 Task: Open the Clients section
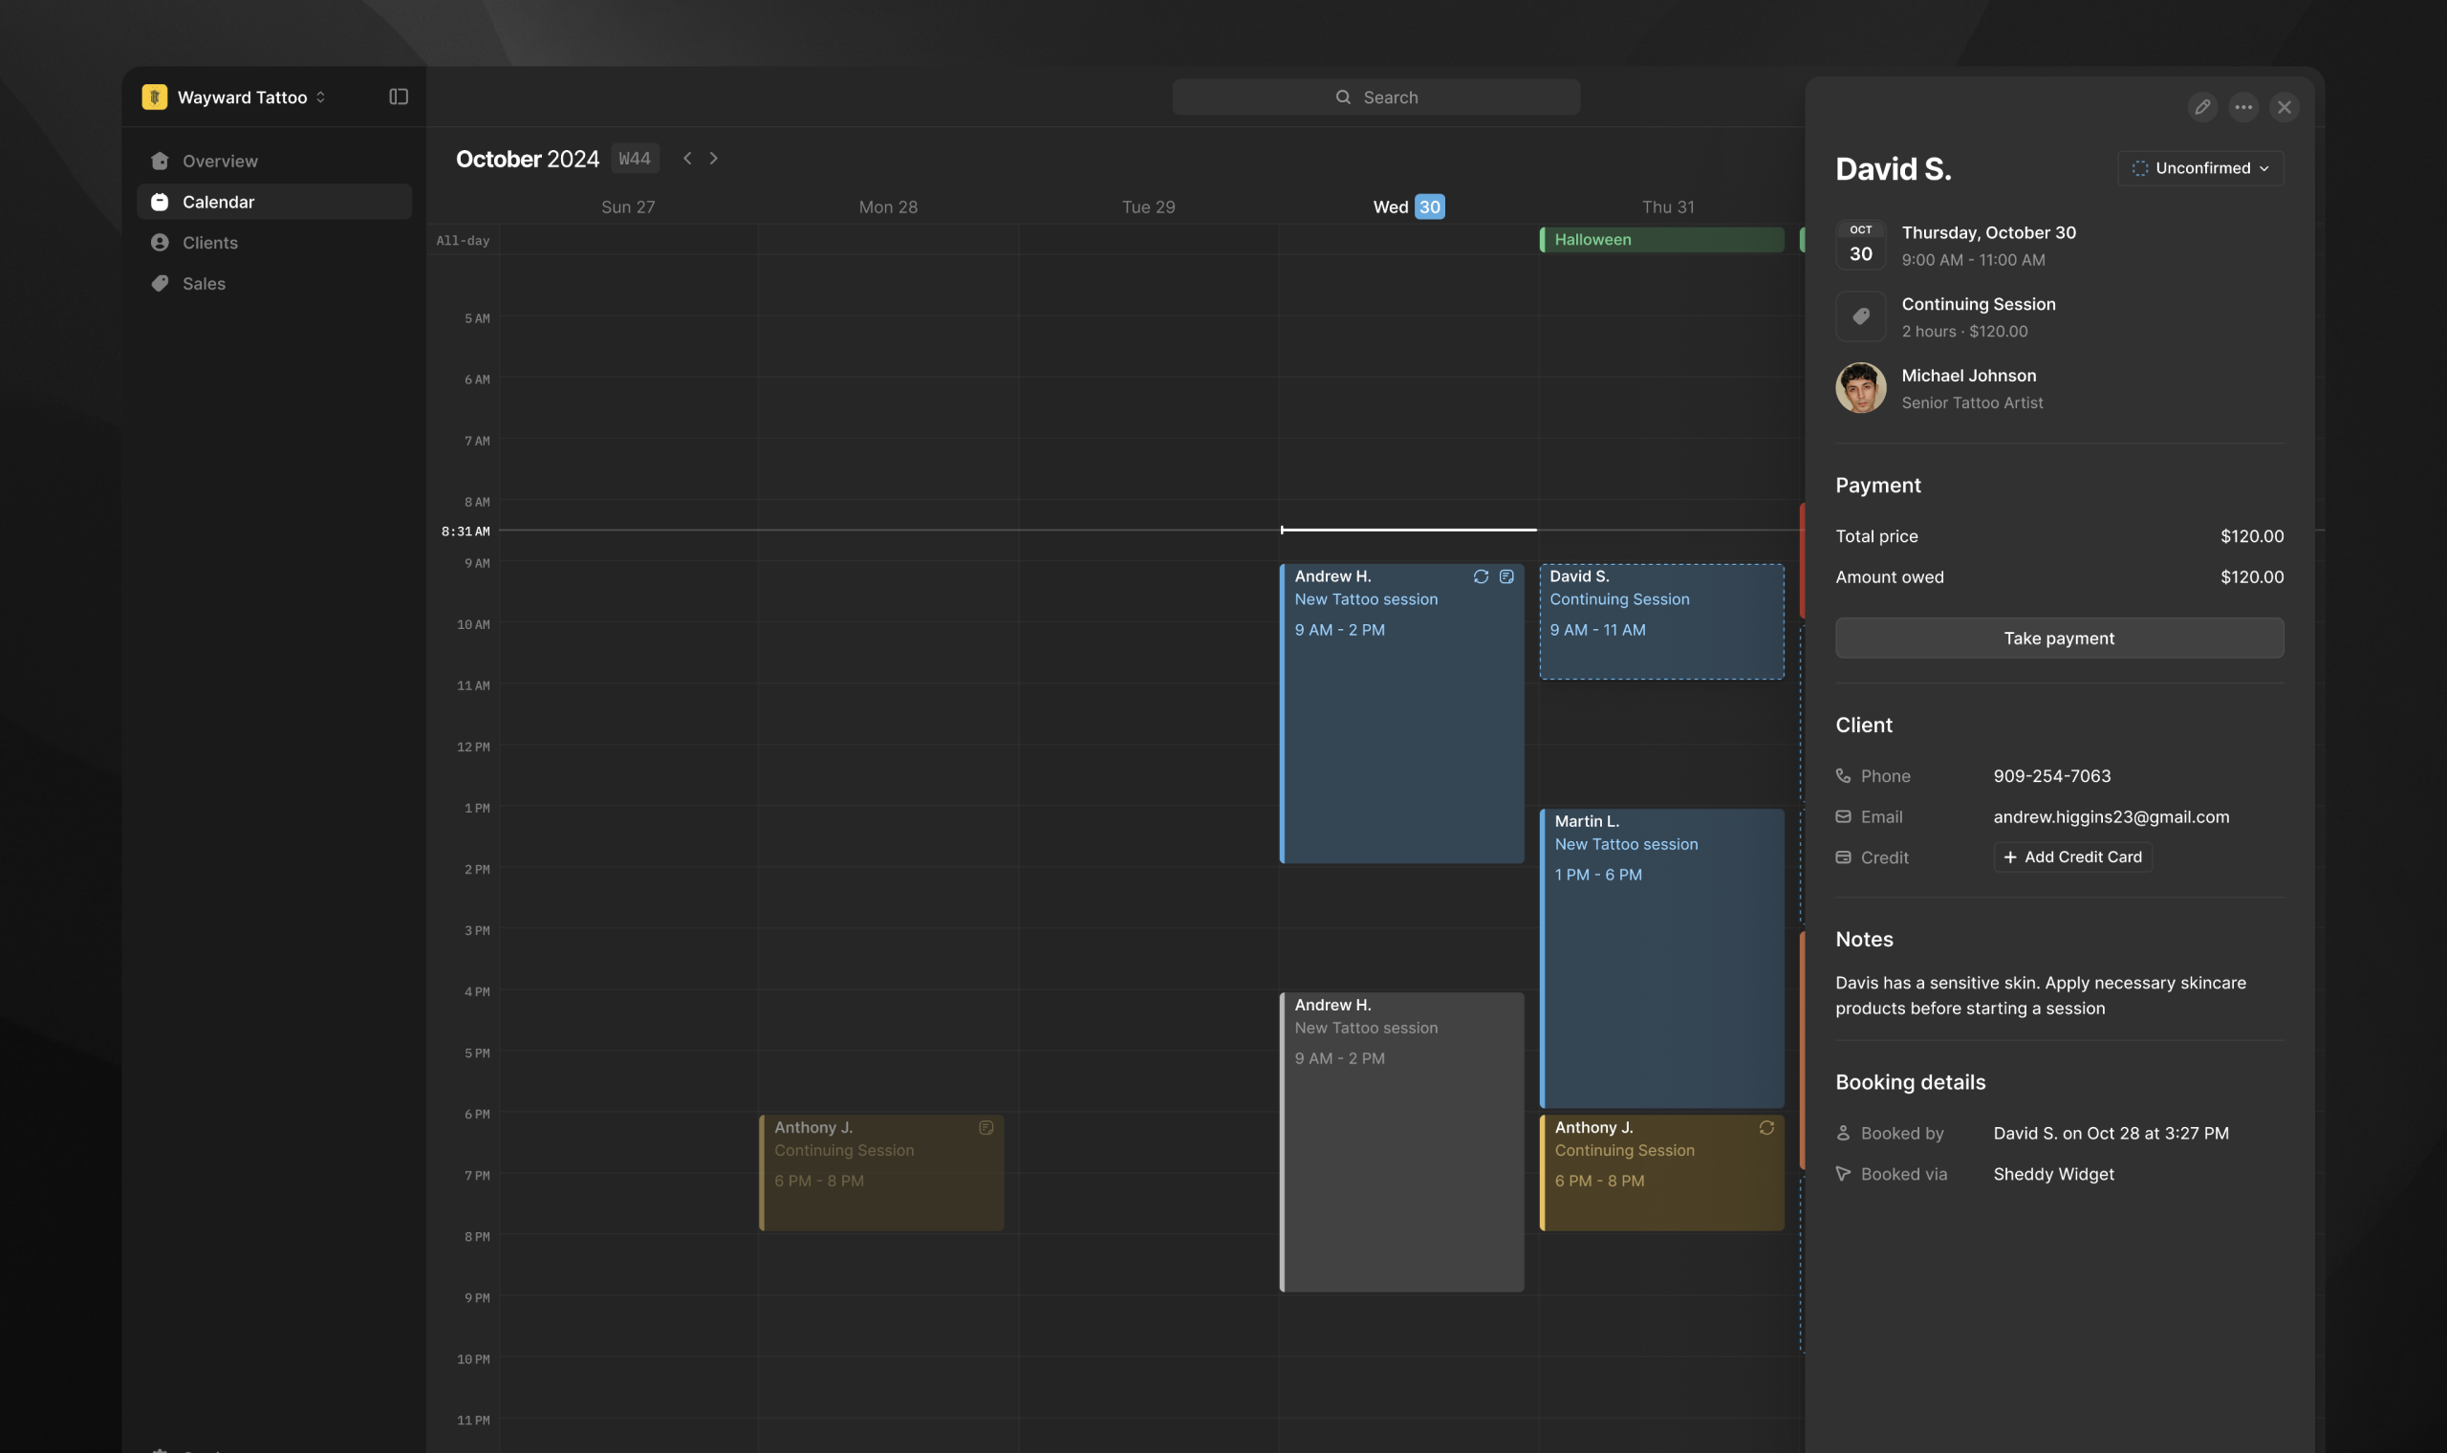(209, 243)
